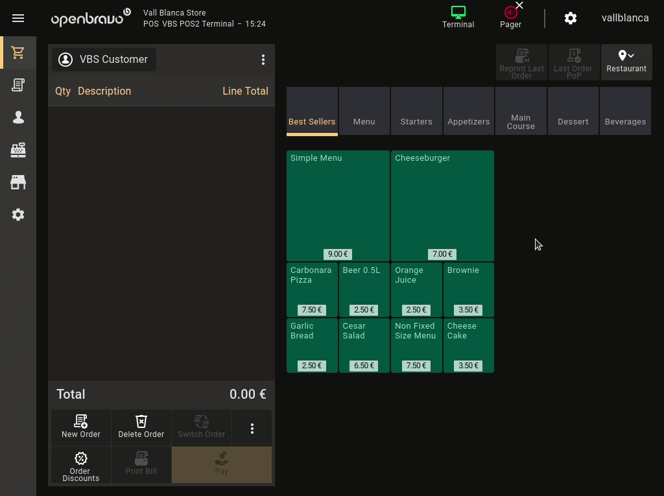Open the cash register sidebar icon
The height and width of the screenshot is (496, 664).
point(18,150)
